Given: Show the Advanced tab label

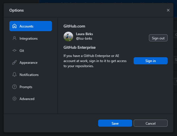Looking at the screenshot, I should pyautogui.click(x=27, y=99).
